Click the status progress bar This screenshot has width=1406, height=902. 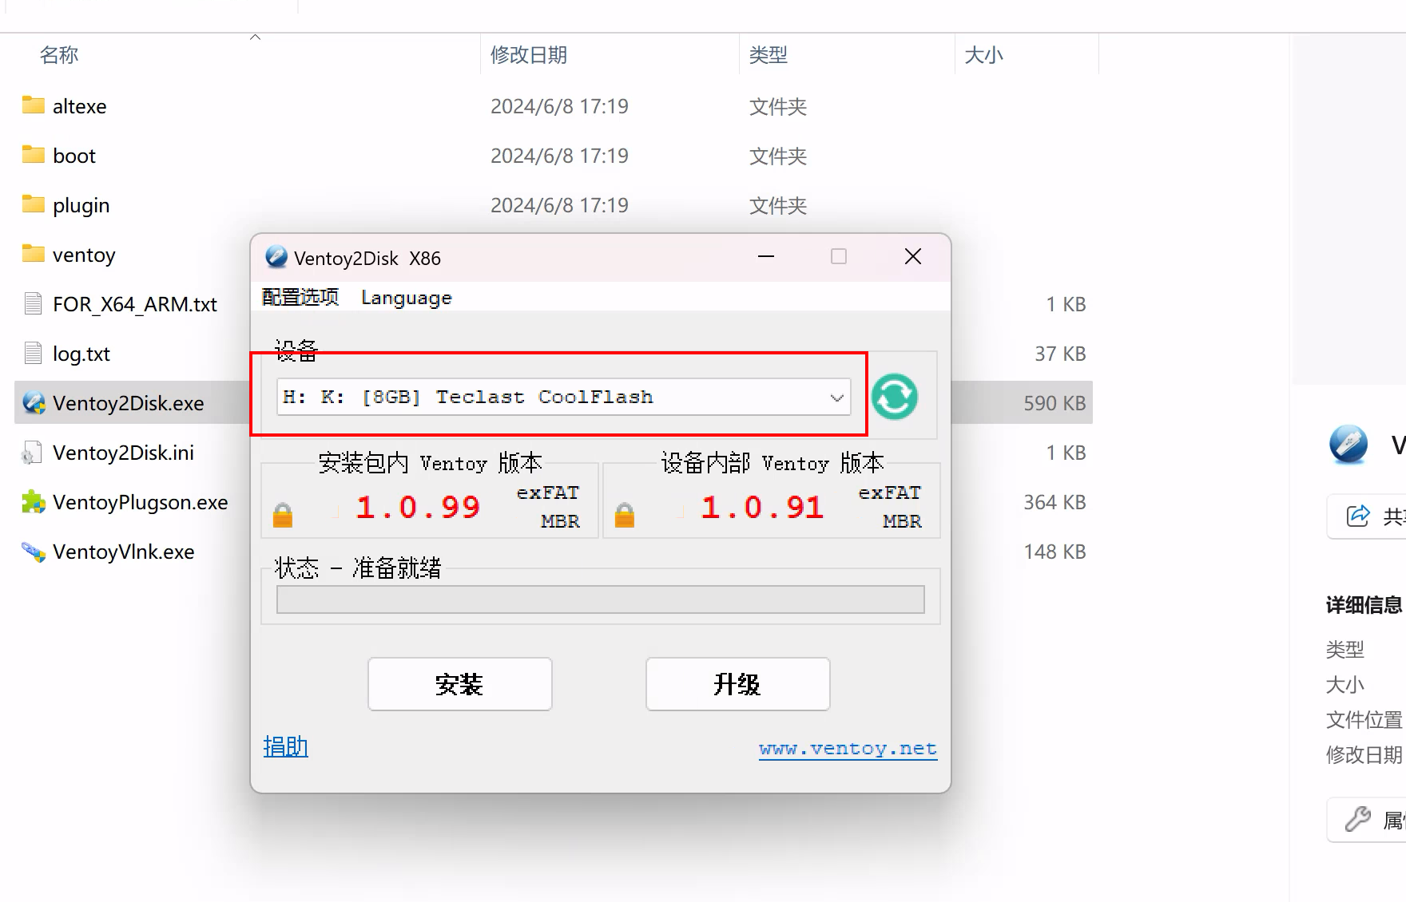[601, 599]
